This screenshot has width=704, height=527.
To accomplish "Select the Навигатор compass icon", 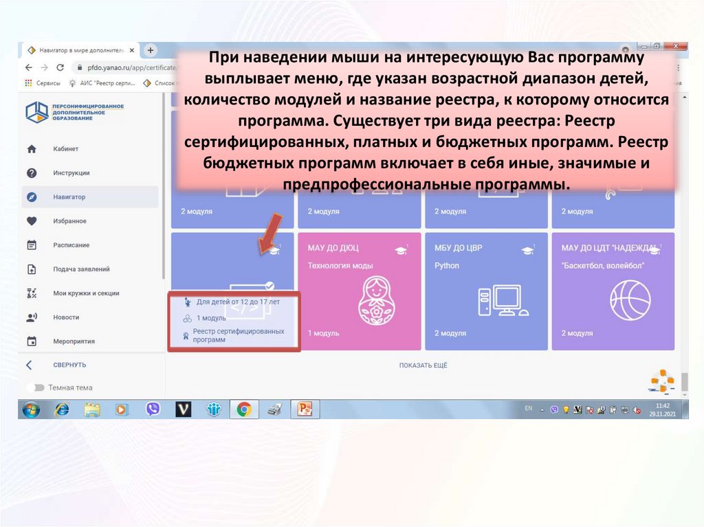I will 32,197.
